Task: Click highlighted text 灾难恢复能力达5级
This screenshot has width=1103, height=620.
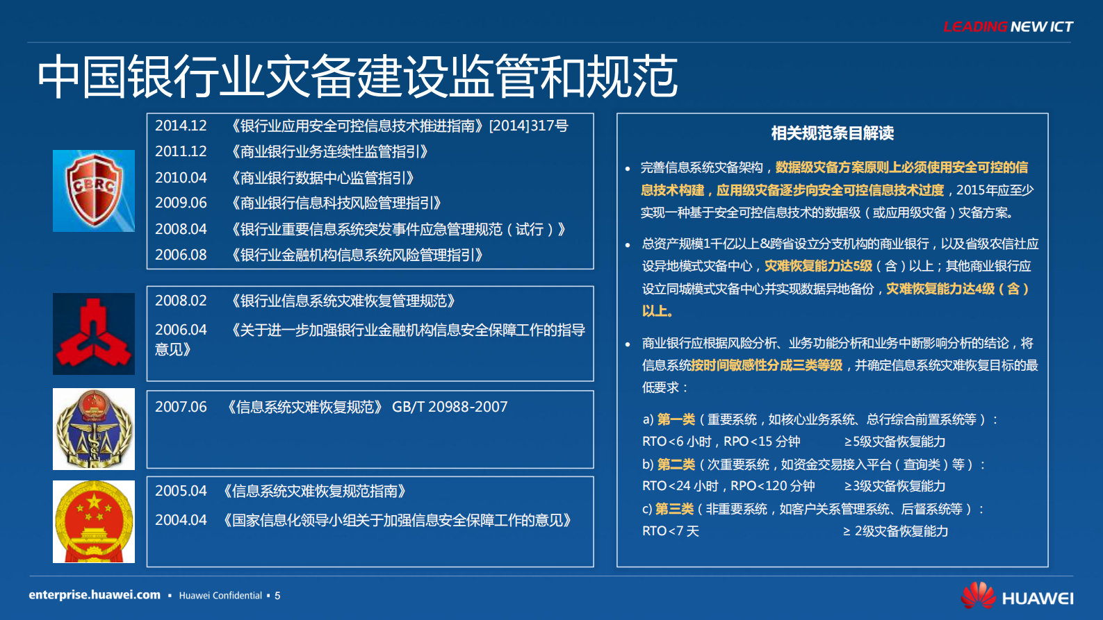Action: (x=818, y=266)
